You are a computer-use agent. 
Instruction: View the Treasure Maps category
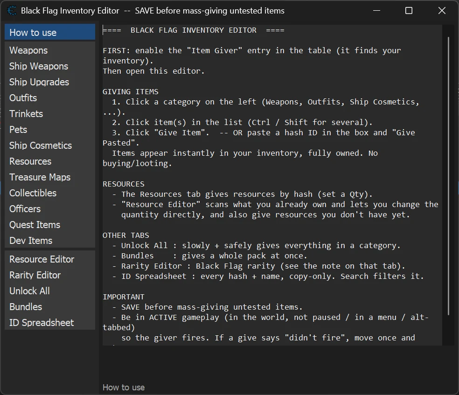coord(50,177)
